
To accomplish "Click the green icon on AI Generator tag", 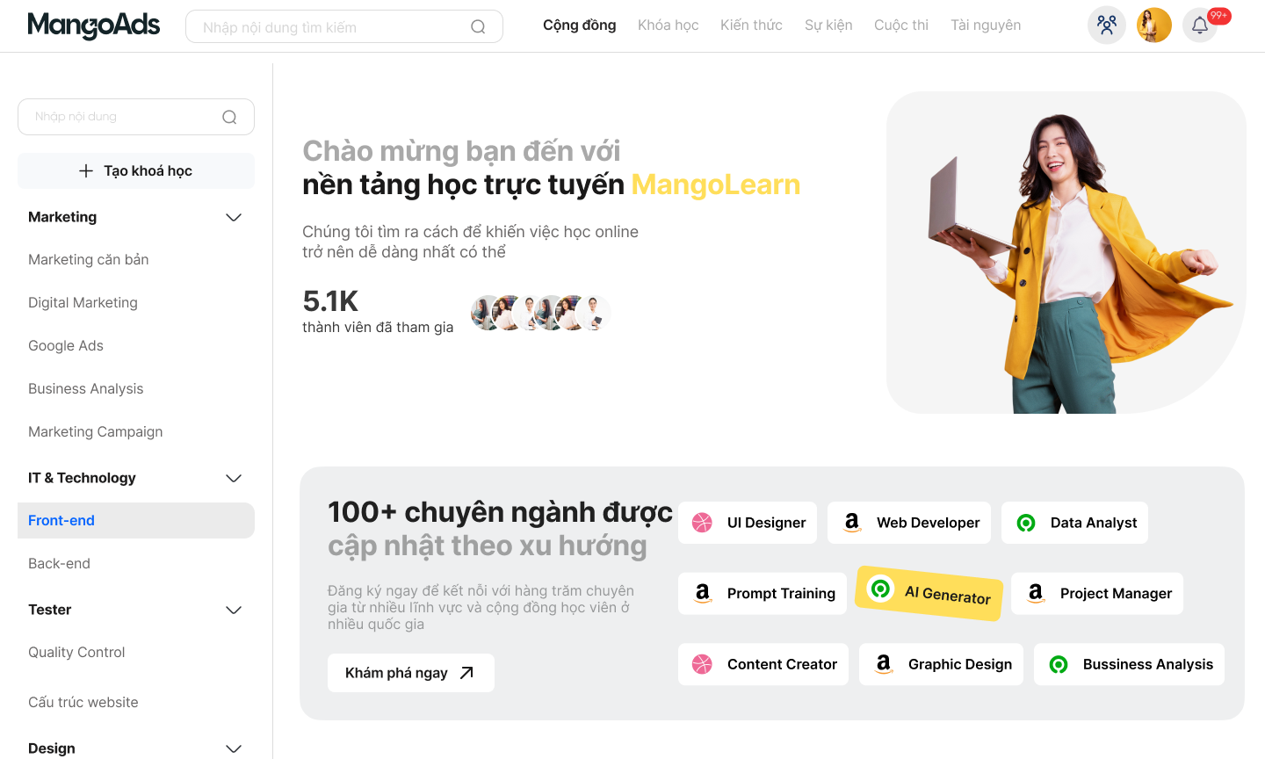I will (879, 588).
